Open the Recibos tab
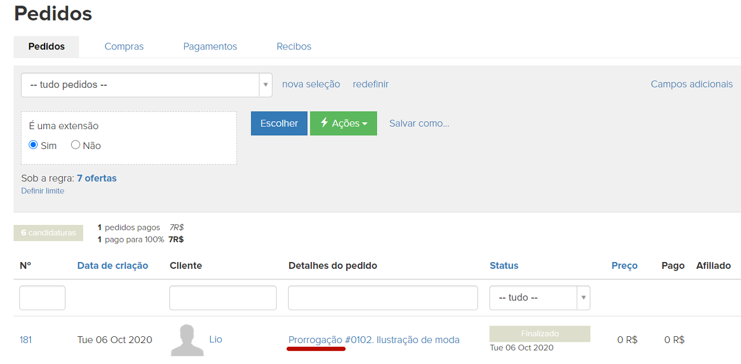Image resolution: width=741 pixels, height=364 pixels. [294, 46]
